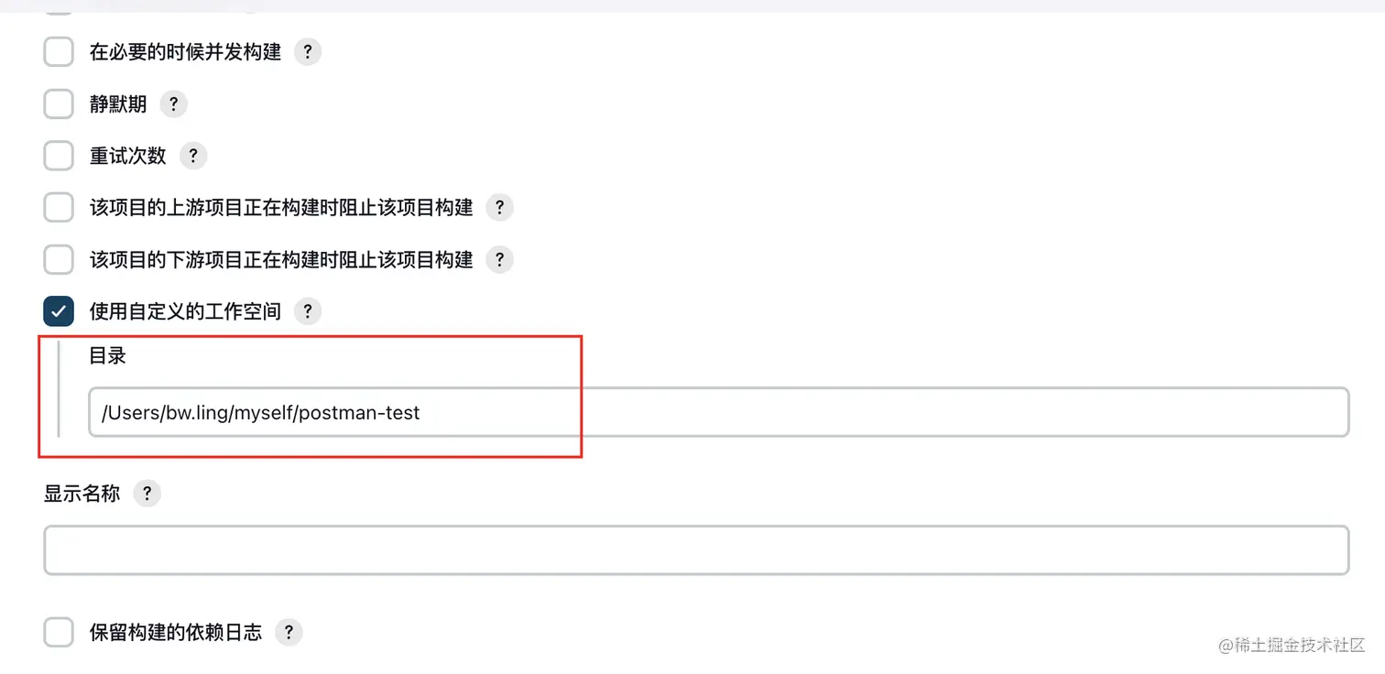Click the 保留构建的依赖日志 label text
The width and height of the screenshot is (1385, 674).
click(176, 632)
